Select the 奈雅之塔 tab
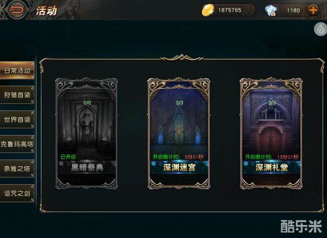This screenshot has height=238, width=327. point(17,169)
